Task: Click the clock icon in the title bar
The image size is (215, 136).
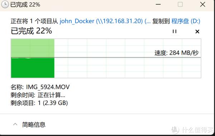Action: [5, 5]
